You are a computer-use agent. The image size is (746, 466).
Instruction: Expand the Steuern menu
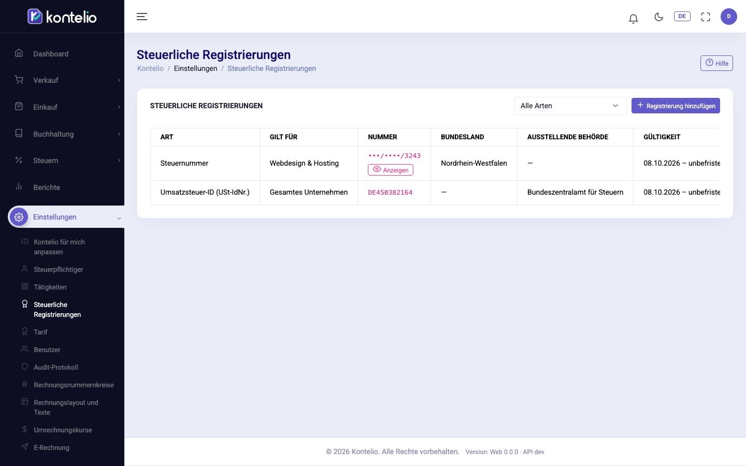click(62, 161)
